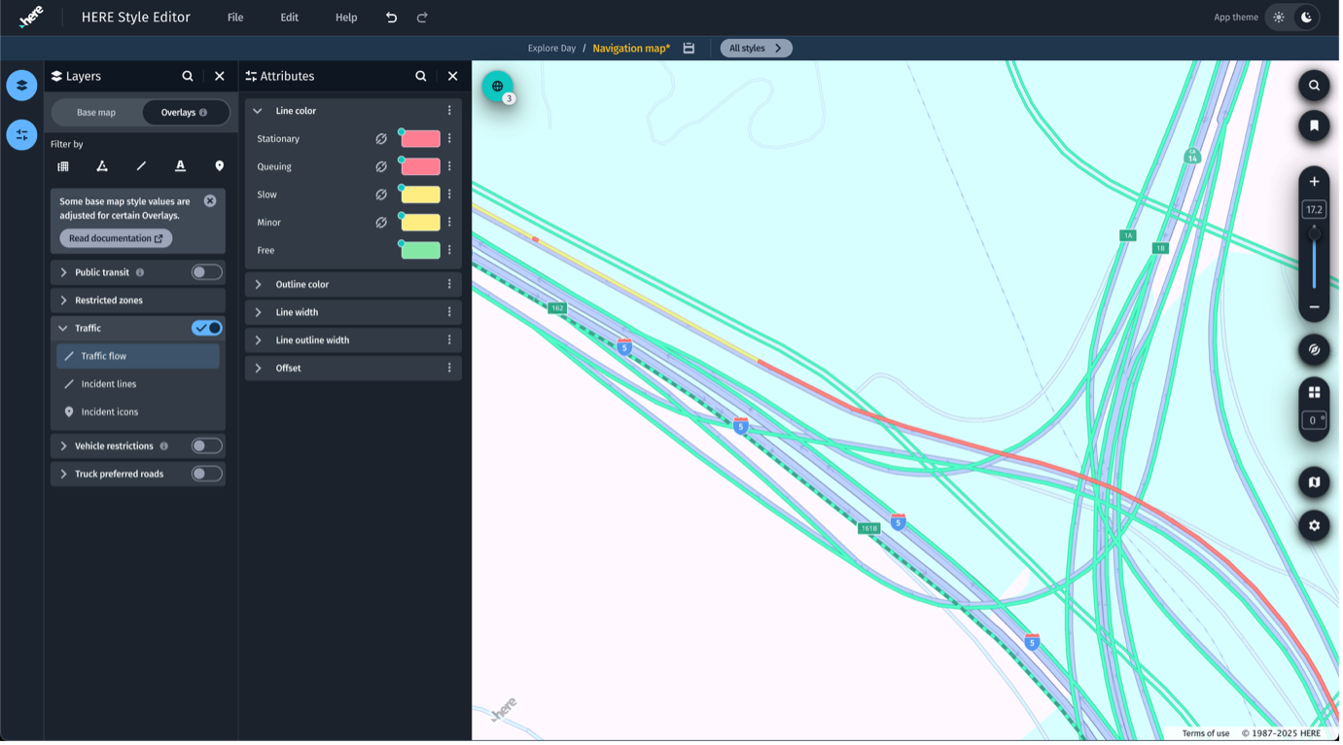Open Slow color swatch
This screenshot has height=745, width=1343.
point(421,195)
